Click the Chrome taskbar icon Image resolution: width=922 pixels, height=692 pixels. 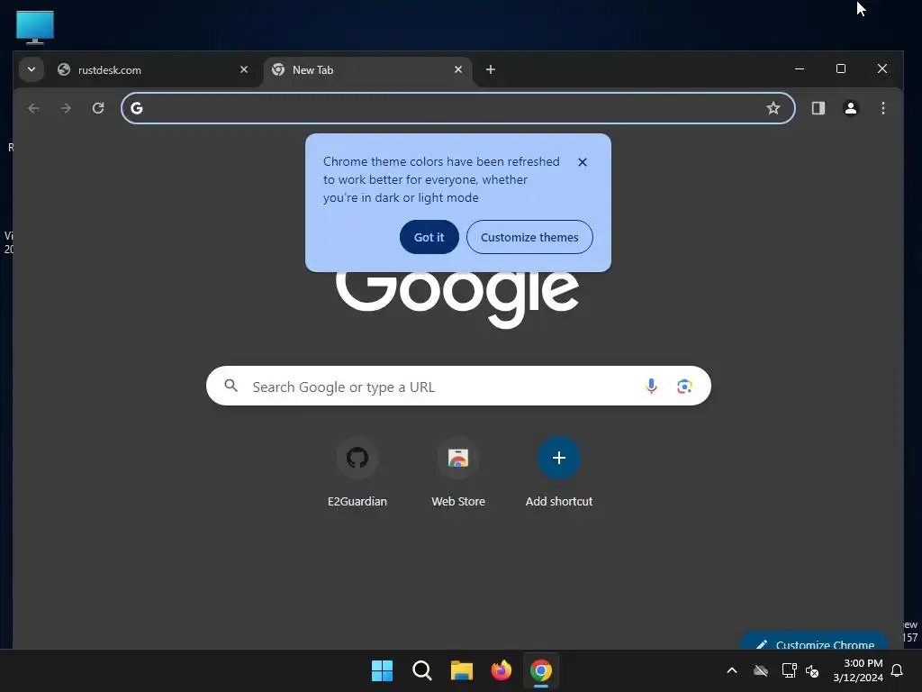coord(541,670)
